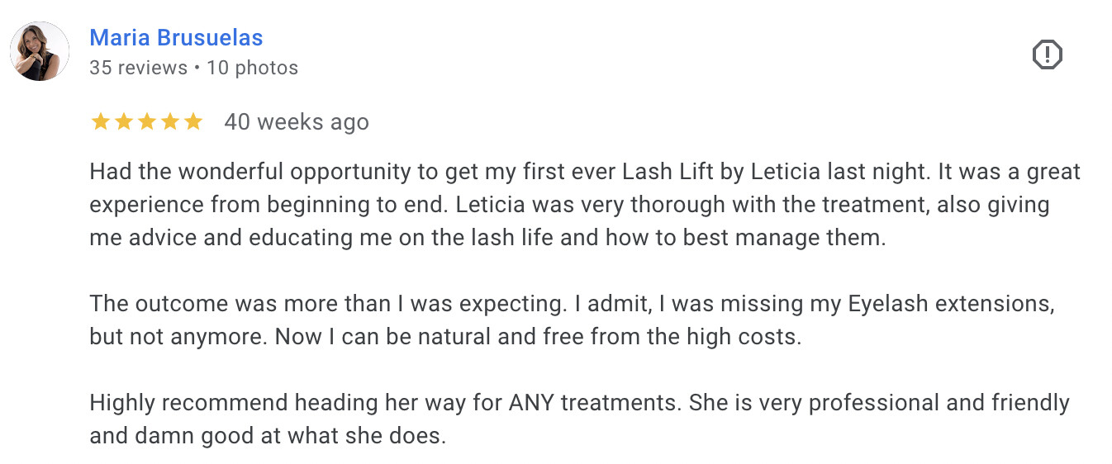This screenshot has height=464, width=1112.
Task: Click the "Eyelash extensions" text
Action: point(951,304)
